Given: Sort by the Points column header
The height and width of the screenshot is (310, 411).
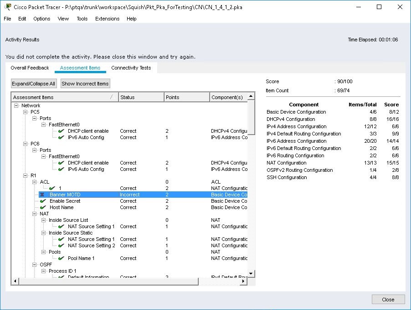Looking at the screenshot, I should click(187, 97).
